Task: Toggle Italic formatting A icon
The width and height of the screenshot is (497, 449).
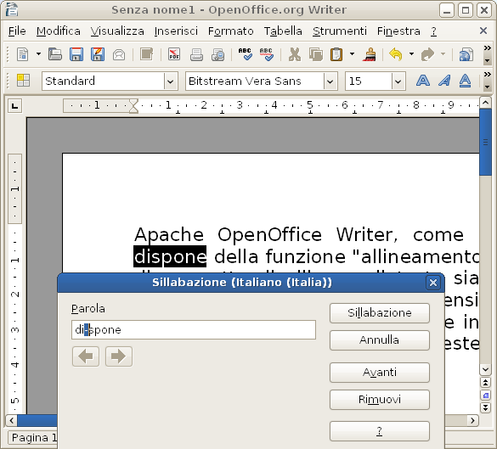Action: coord(444,81)
